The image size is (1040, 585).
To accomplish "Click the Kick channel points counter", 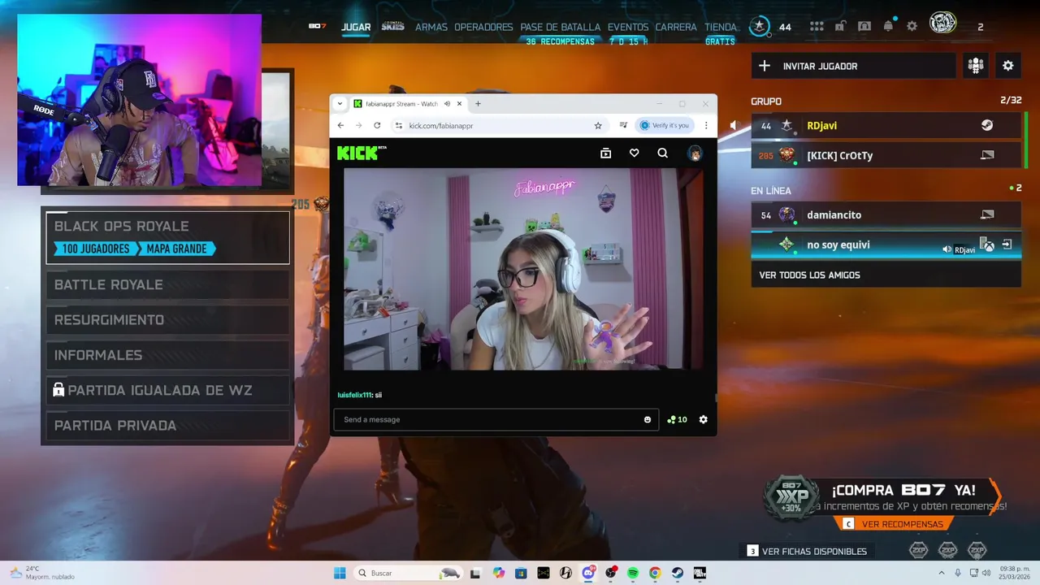I will tap(677, 419).
